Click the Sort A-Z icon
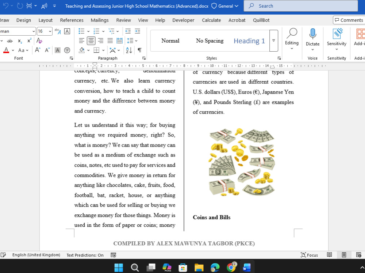Viewport: 365px width, 273px height. point(129,50)
